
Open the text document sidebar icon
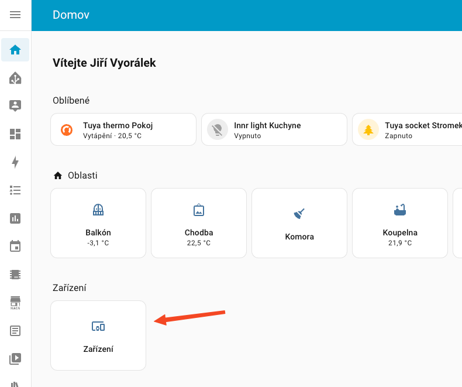15,331
